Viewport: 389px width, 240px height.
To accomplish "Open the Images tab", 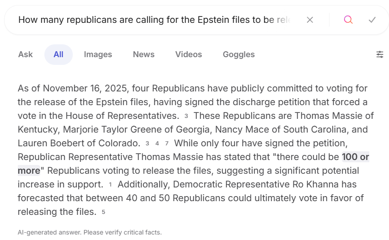I will pyautogui.click(x=98, y=54).
